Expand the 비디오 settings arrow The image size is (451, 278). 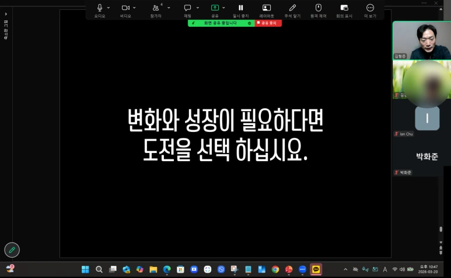(x=134, y=8)
